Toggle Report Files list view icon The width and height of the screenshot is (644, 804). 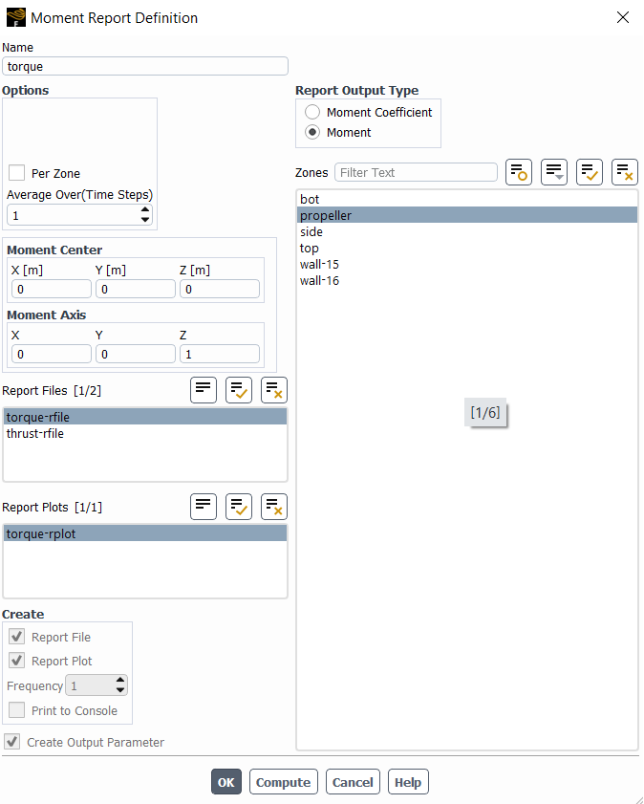tap(204, 390)
